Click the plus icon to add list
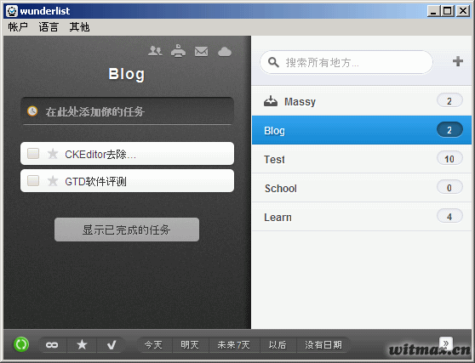The width and height of the screenshot is (475, 363). coord(458,61)
